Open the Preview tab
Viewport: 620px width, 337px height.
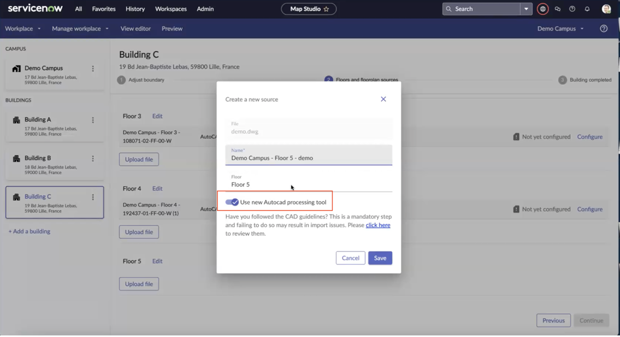tap(172, 28)
